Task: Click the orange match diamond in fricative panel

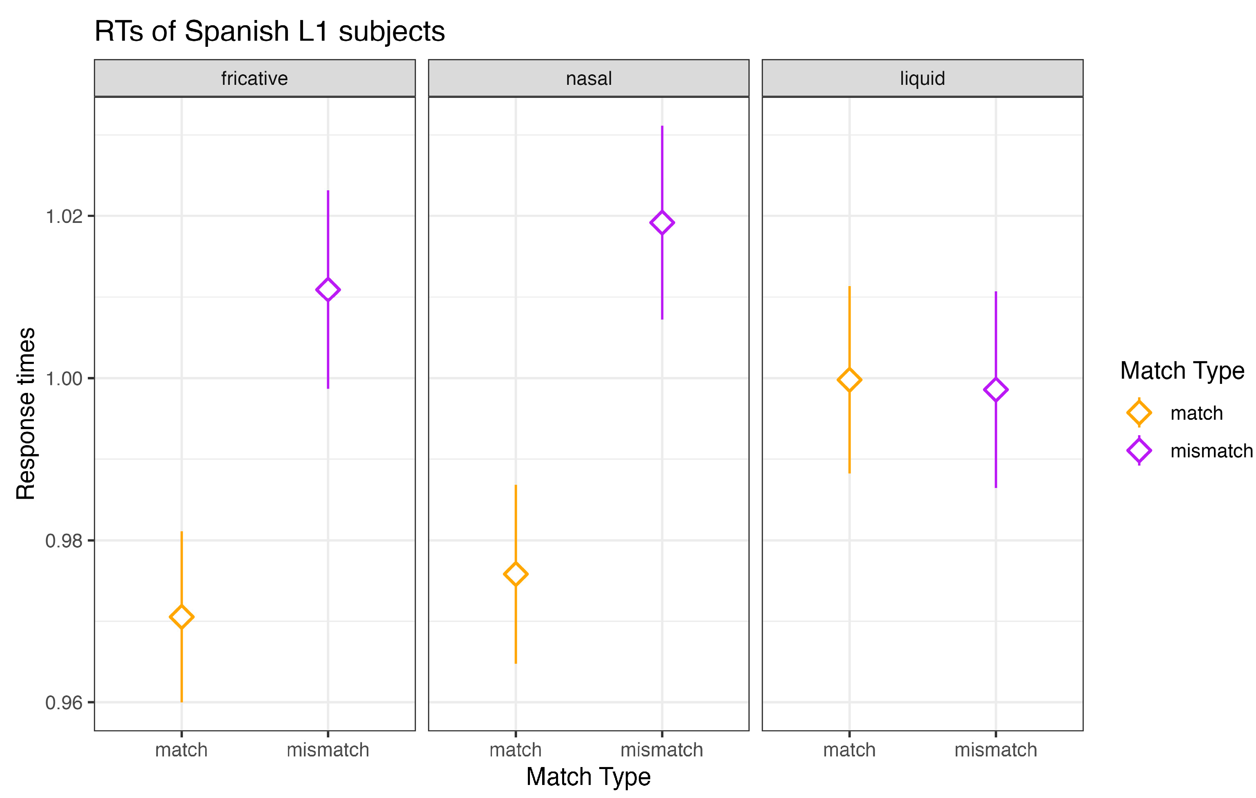Action: pos(182,617)
